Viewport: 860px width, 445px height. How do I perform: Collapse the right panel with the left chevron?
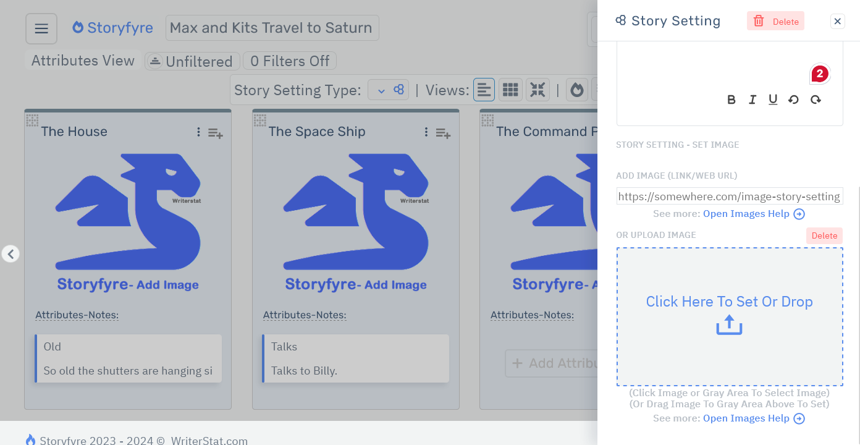(x=10, y=253)
